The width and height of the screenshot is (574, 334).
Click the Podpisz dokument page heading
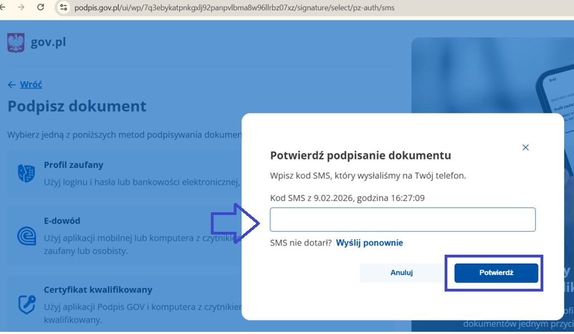click(x=77, y=106)
